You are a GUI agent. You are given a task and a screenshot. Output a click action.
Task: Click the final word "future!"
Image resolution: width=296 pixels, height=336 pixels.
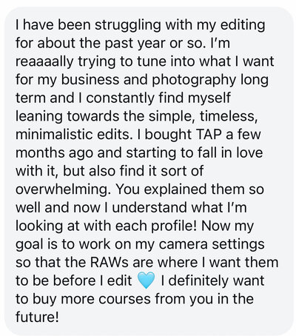[x=37, y=317]
